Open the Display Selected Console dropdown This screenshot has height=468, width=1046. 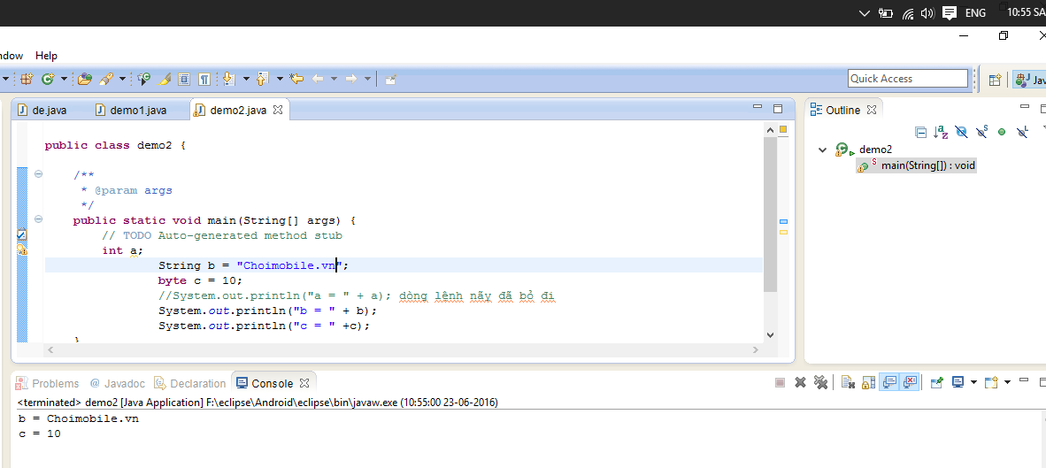click(x=973, y=382)
